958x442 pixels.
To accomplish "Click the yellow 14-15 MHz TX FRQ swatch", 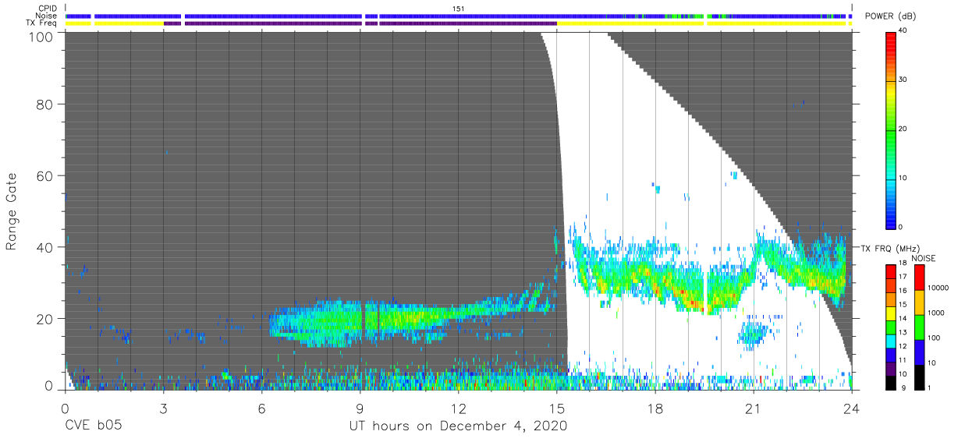I will [x=890, y=313].
